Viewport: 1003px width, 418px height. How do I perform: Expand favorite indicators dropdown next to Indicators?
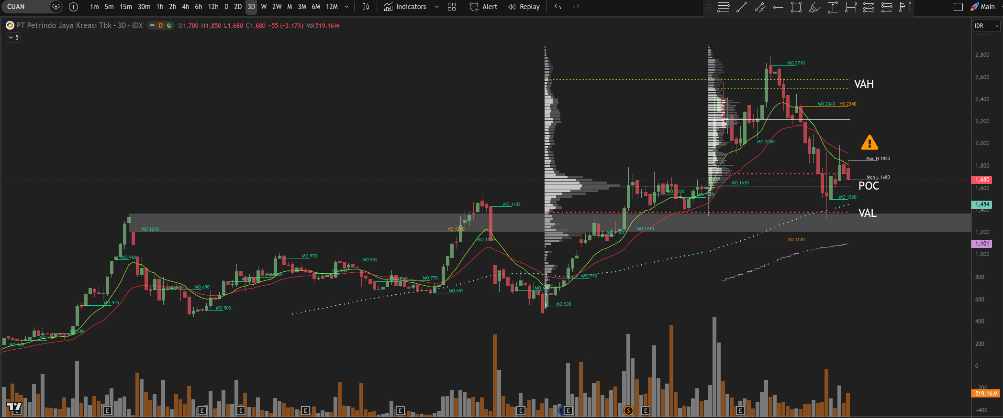[x=436, y=7]
